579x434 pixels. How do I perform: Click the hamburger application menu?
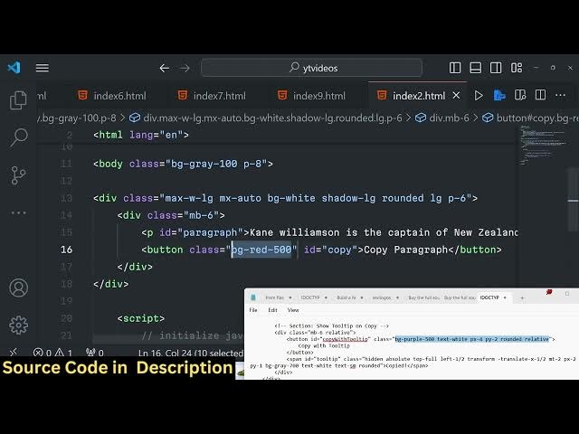pyautogui.click(x=42, y=68)
